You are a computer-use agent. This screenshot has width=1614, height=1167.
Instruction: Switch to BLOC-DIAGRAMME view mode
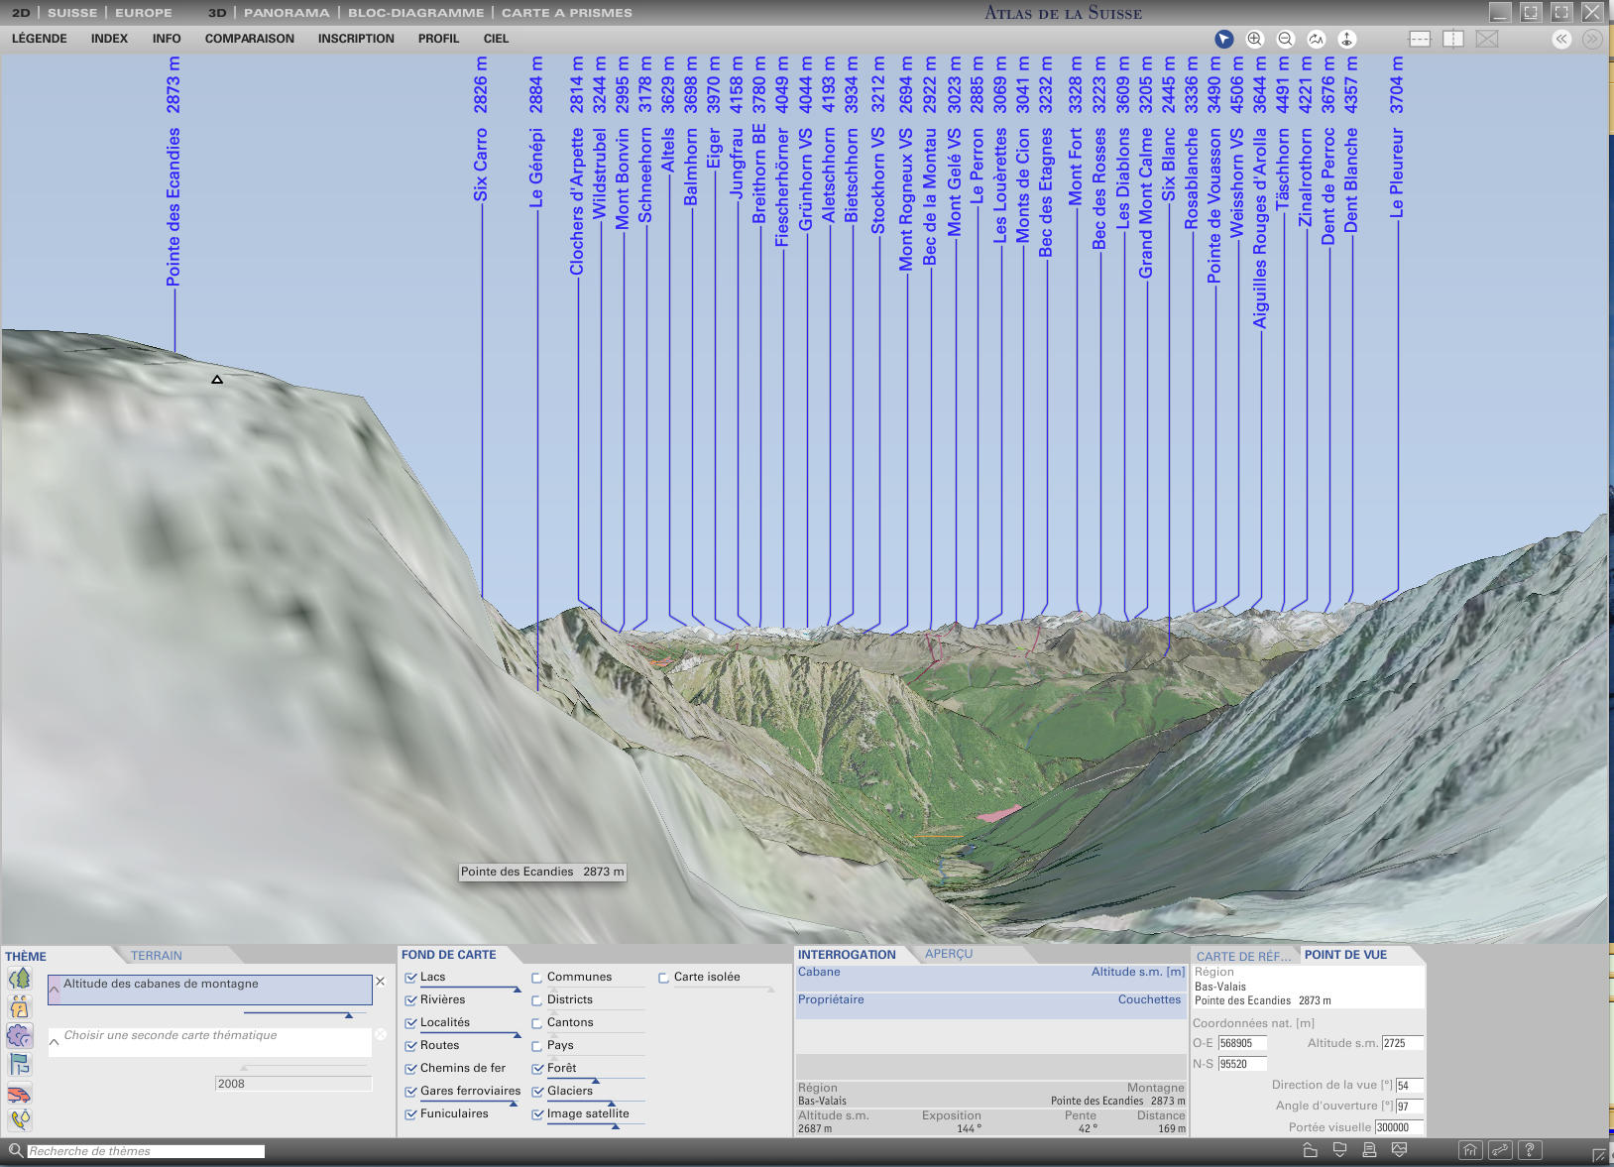tap(415, 13)
